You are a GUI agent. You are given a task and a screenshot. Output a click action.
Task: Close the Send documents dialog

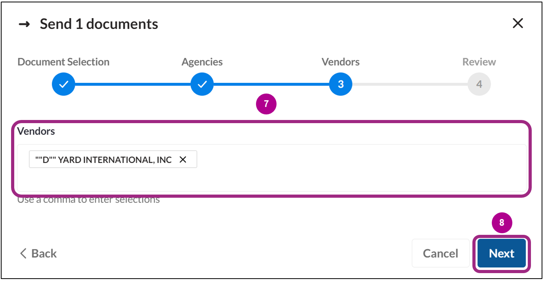click(x=517, y=23)
